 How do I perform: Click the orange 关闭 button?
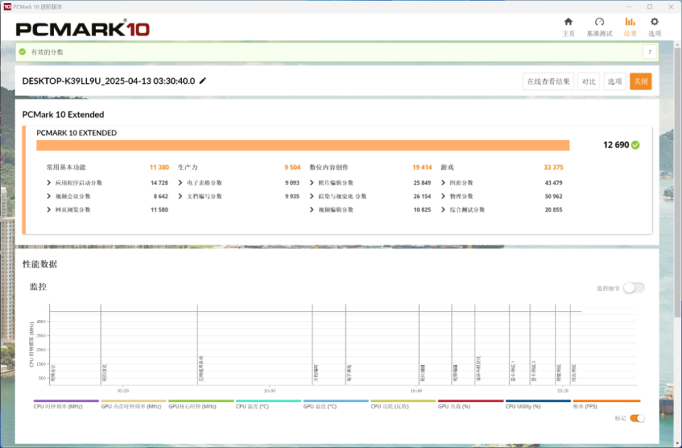tap(641, 81)
